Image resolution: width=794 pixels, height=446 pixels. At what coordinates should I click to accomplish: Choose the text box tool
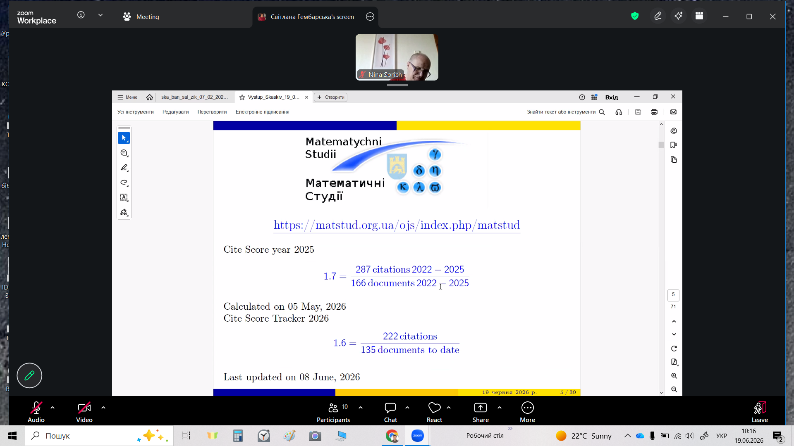tap(124, 197)
